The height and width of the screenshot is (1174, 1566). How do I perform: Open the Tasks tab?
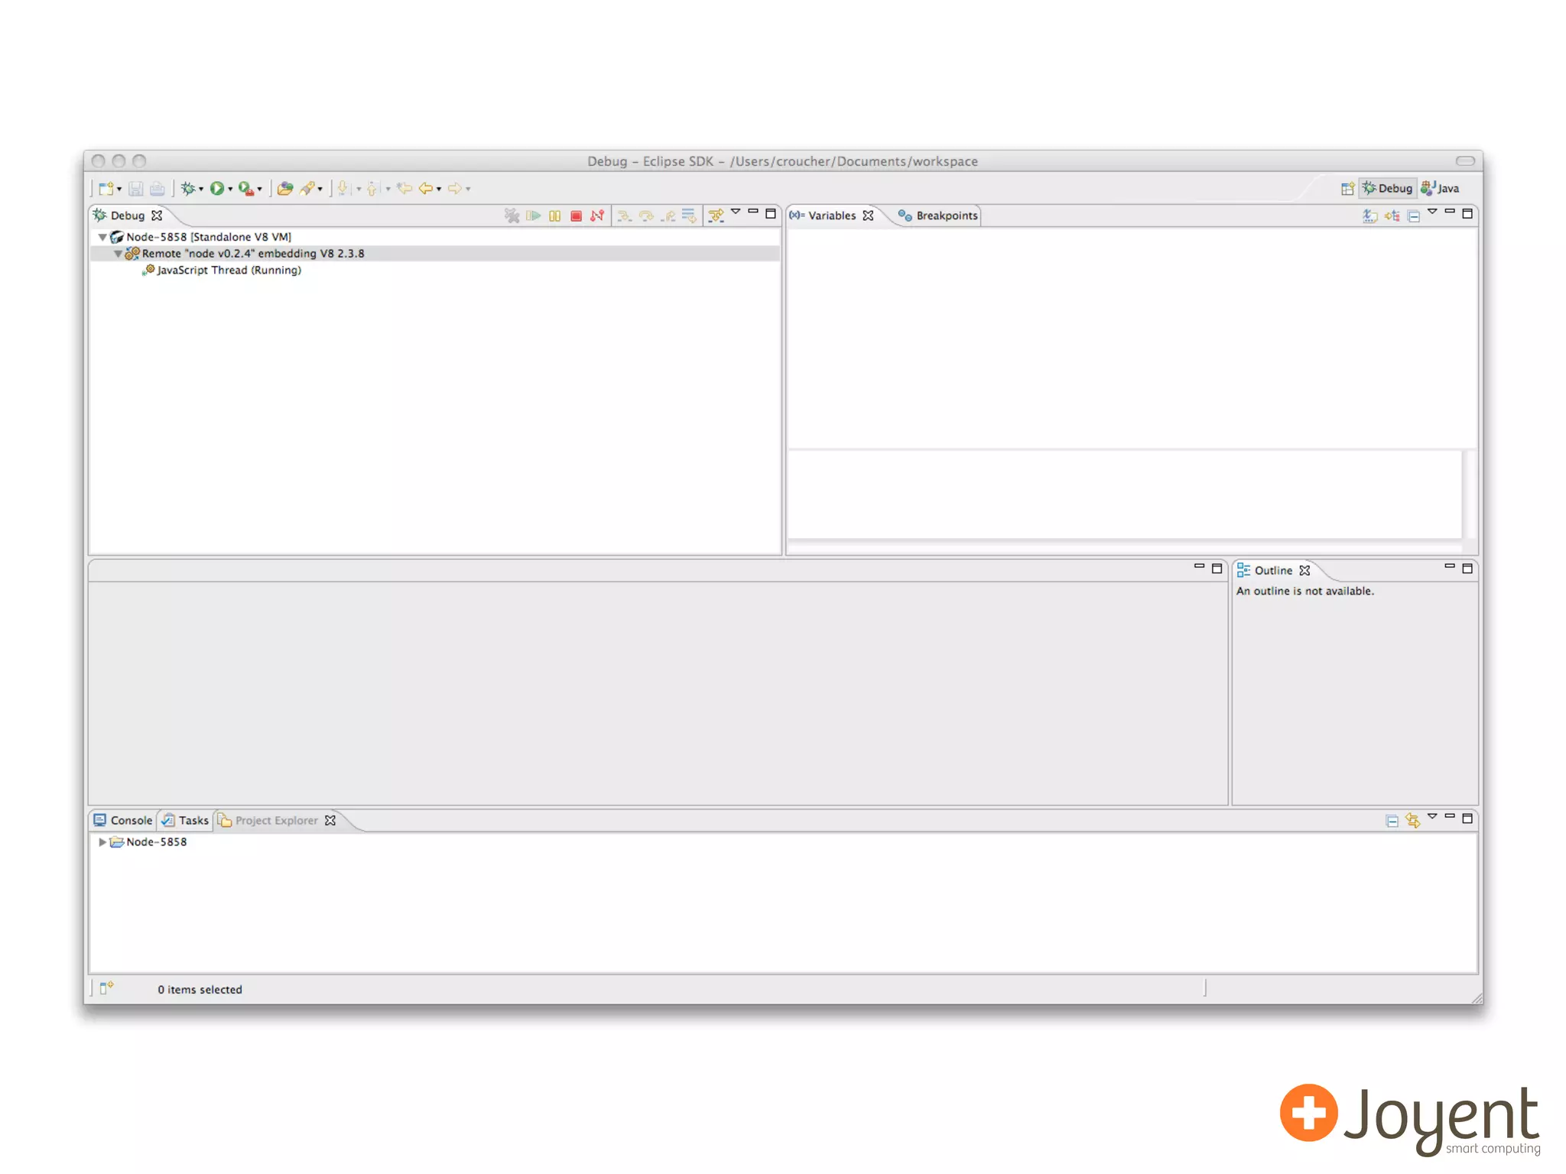[186, 821]
